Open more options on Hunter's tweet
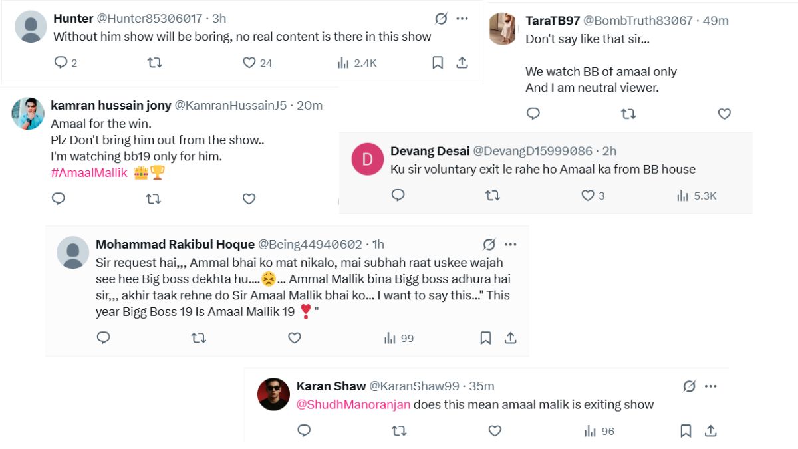798x449 pixels. point(462,19)
